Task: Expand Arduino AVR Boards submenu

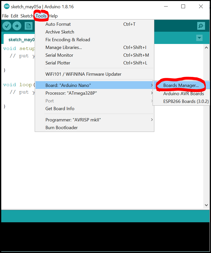Action: tap(181, 94)
